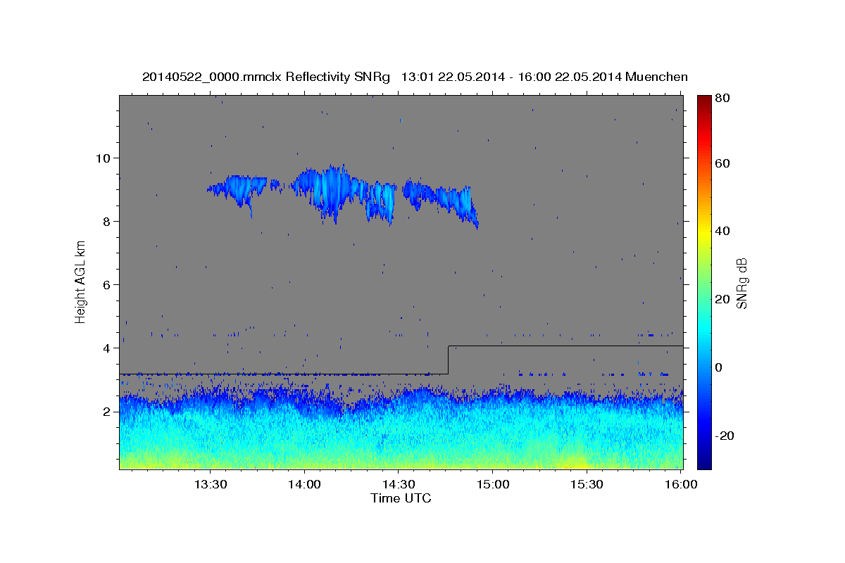Click the Time UTC axis title
This screenshot has width=845, height=563.
[x=401, y=498]
